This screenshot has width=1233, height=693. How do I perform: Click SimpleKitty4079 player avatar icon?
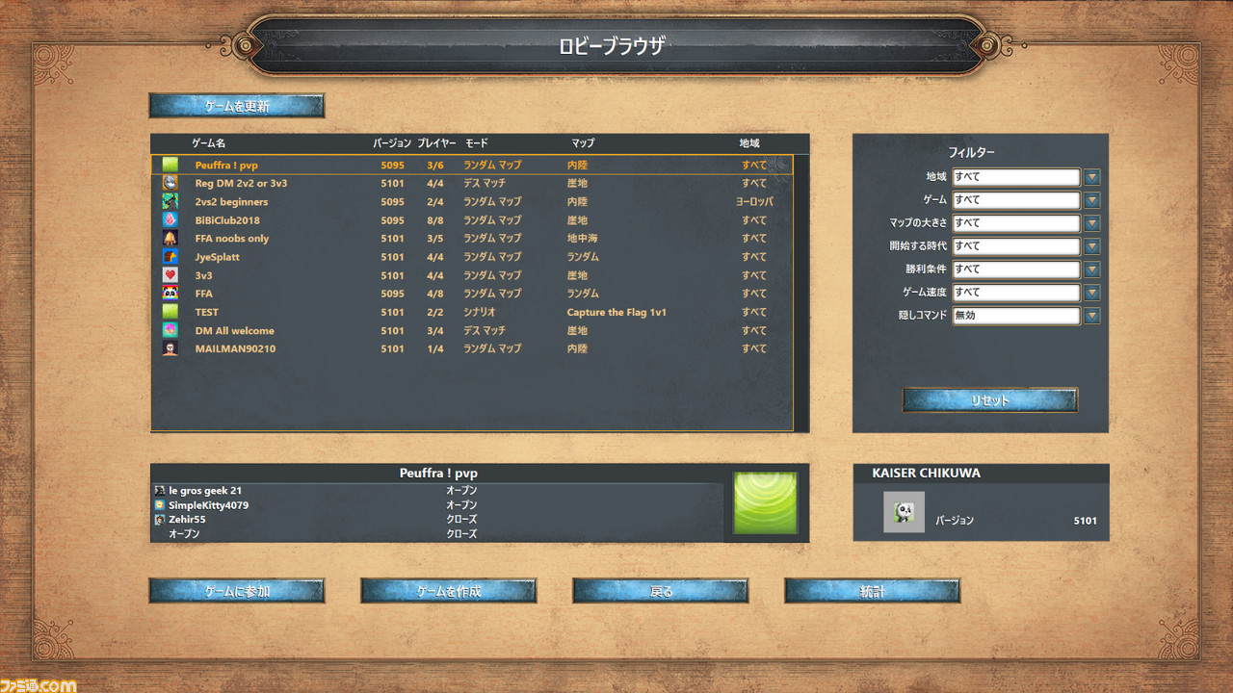tap(160, 505)
